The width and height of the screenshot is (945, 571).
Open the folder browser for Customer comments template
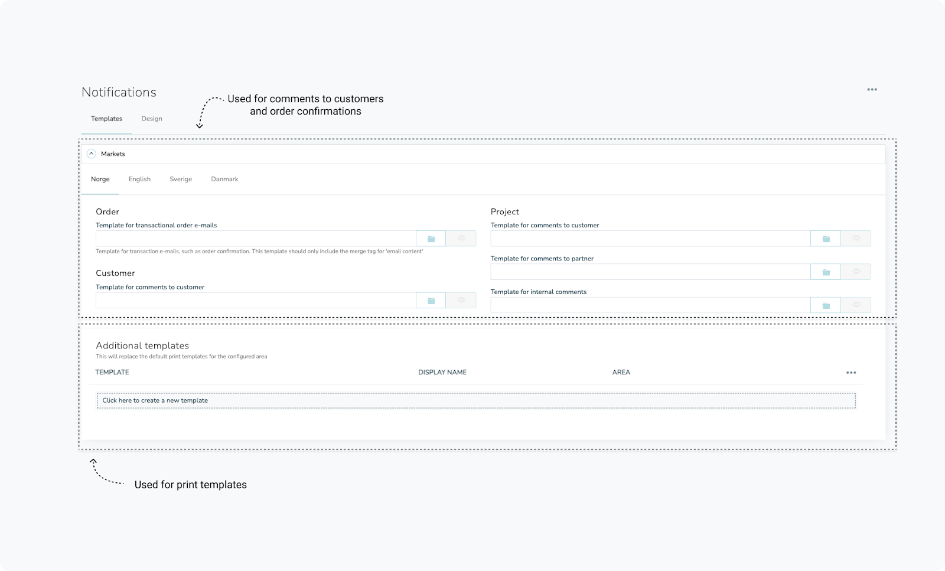431,300
